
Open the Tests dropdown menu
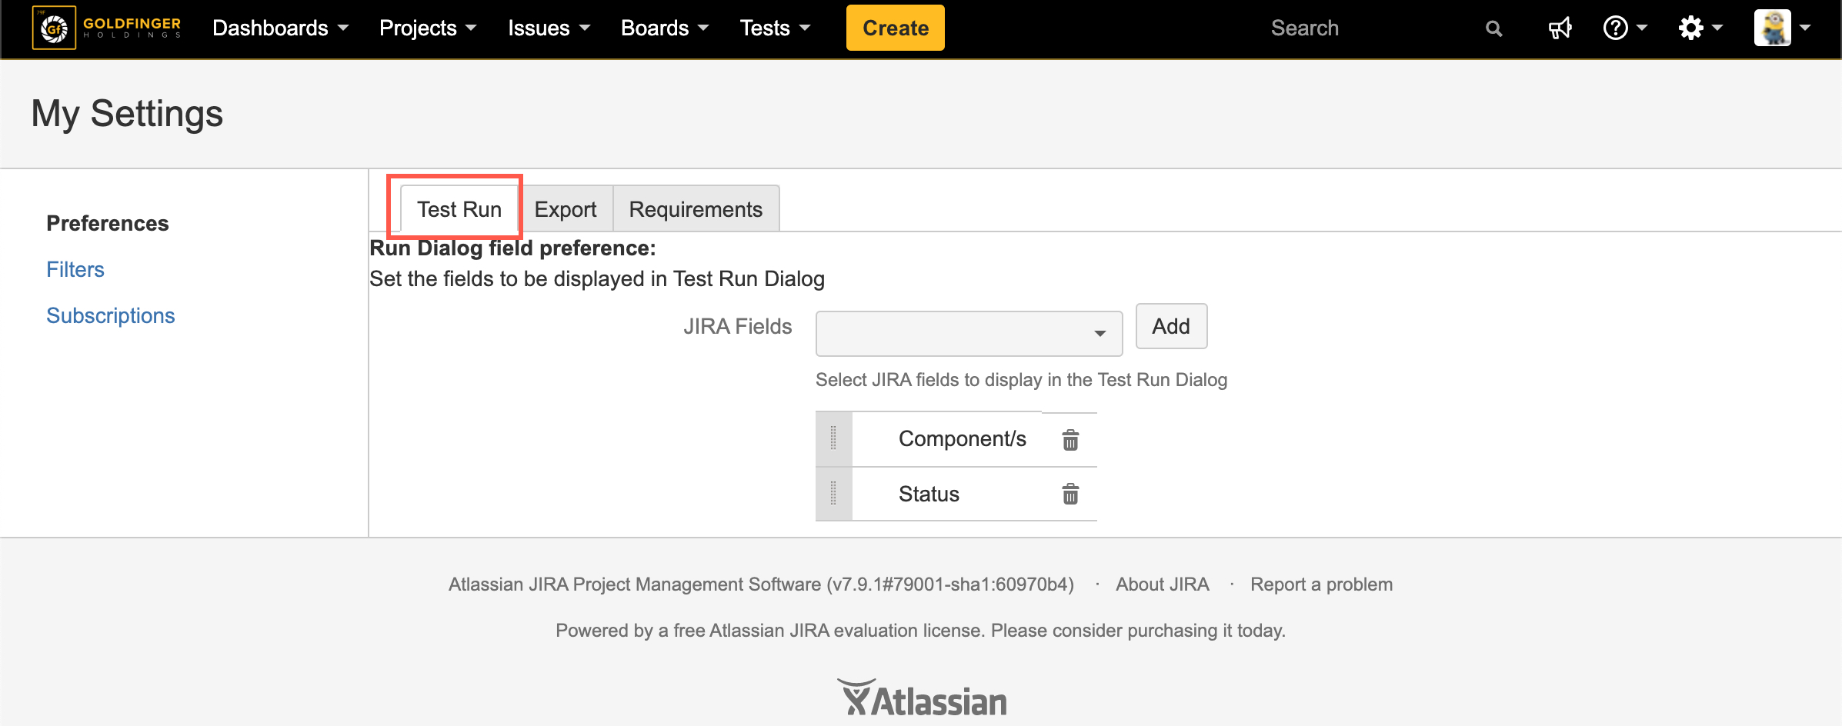coord(775,28)
